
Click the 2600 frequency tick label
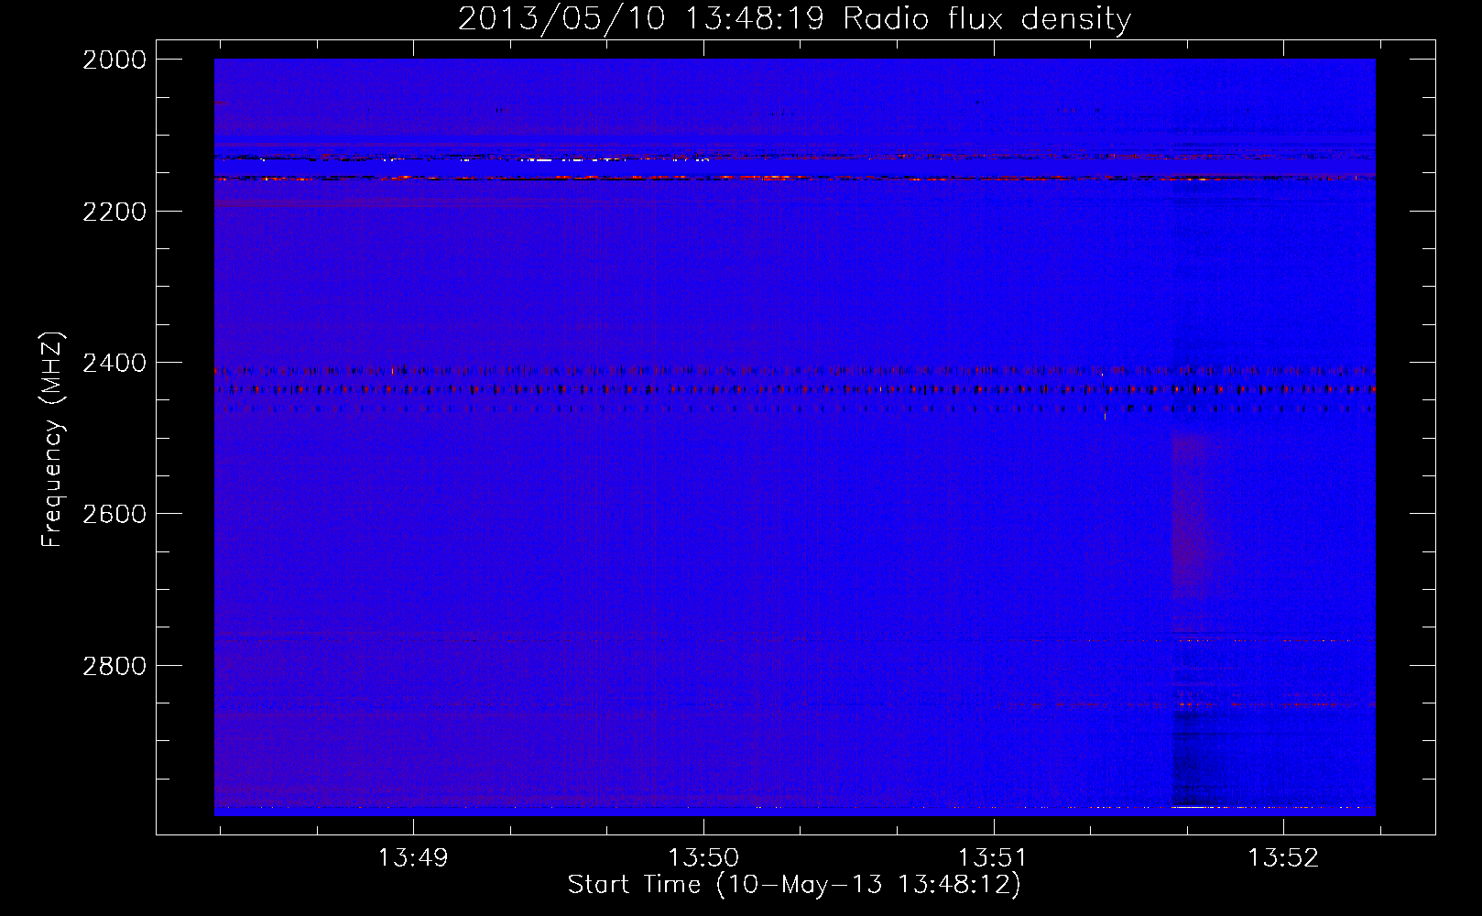click(x=114, y=514)
